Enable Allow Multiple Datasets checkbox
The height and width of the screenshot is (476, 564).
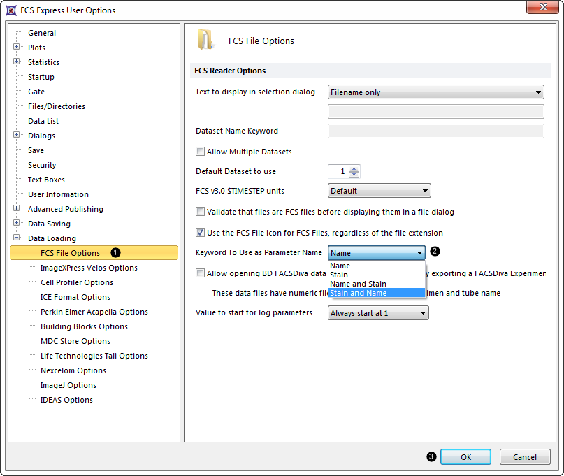coord(201,152)
